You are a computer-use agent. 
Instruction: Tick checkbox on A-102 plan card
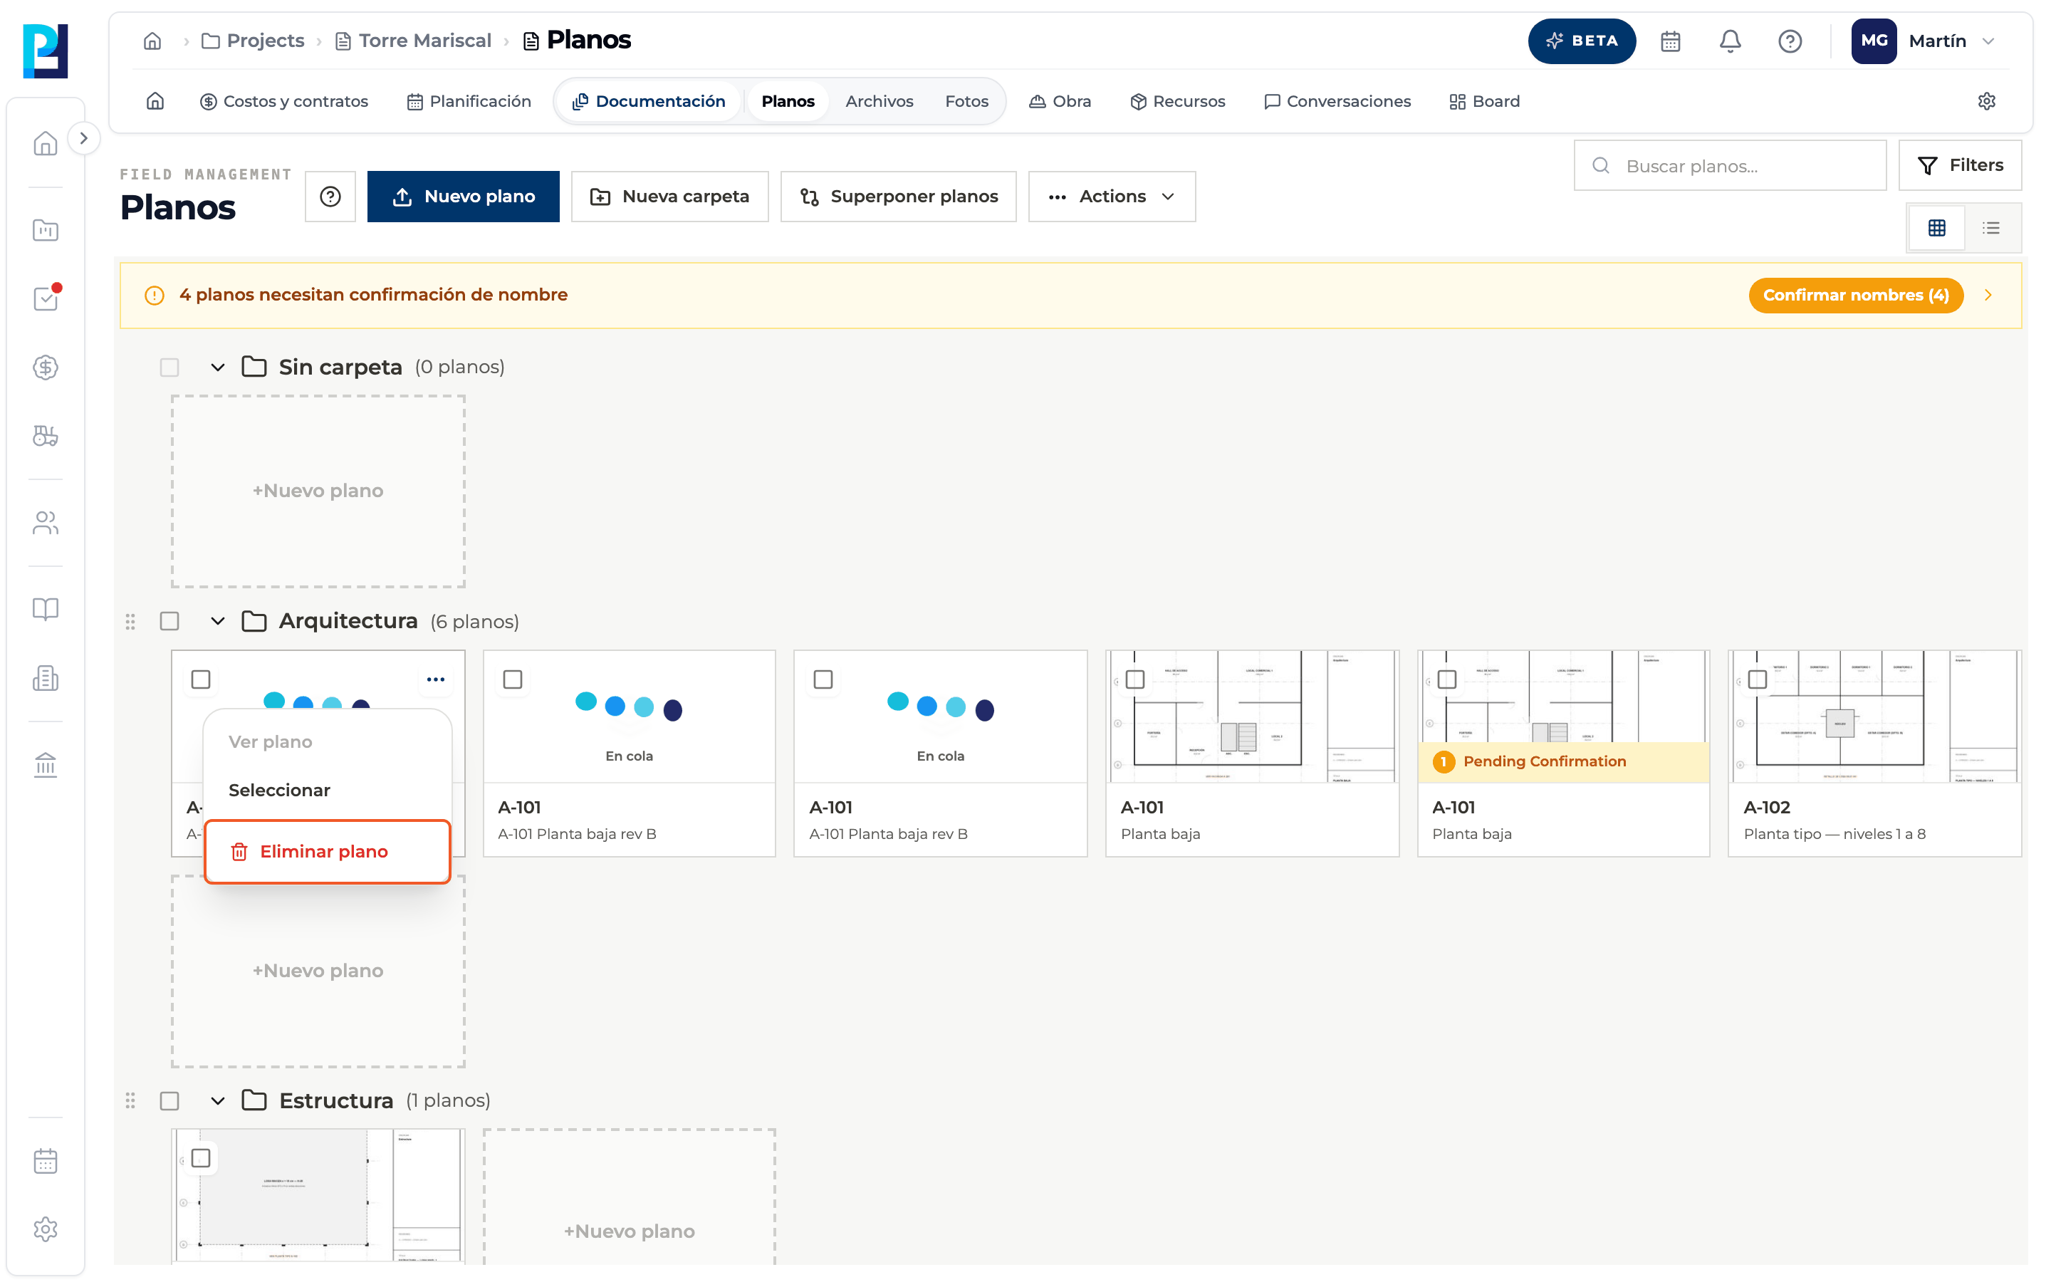pos(1757,679)
